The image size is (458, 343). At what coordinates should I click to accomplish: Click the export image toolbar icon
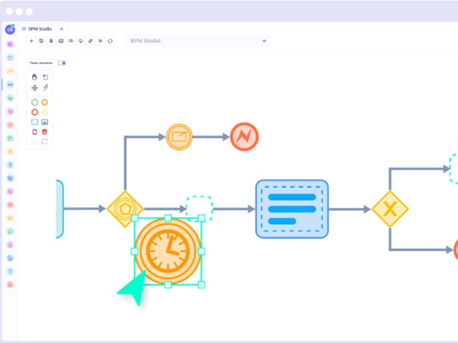coord(61,41)
